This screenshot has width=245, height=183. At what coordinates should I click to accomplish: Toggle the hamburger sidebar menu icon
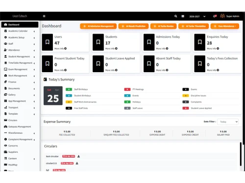pos(44,16)
